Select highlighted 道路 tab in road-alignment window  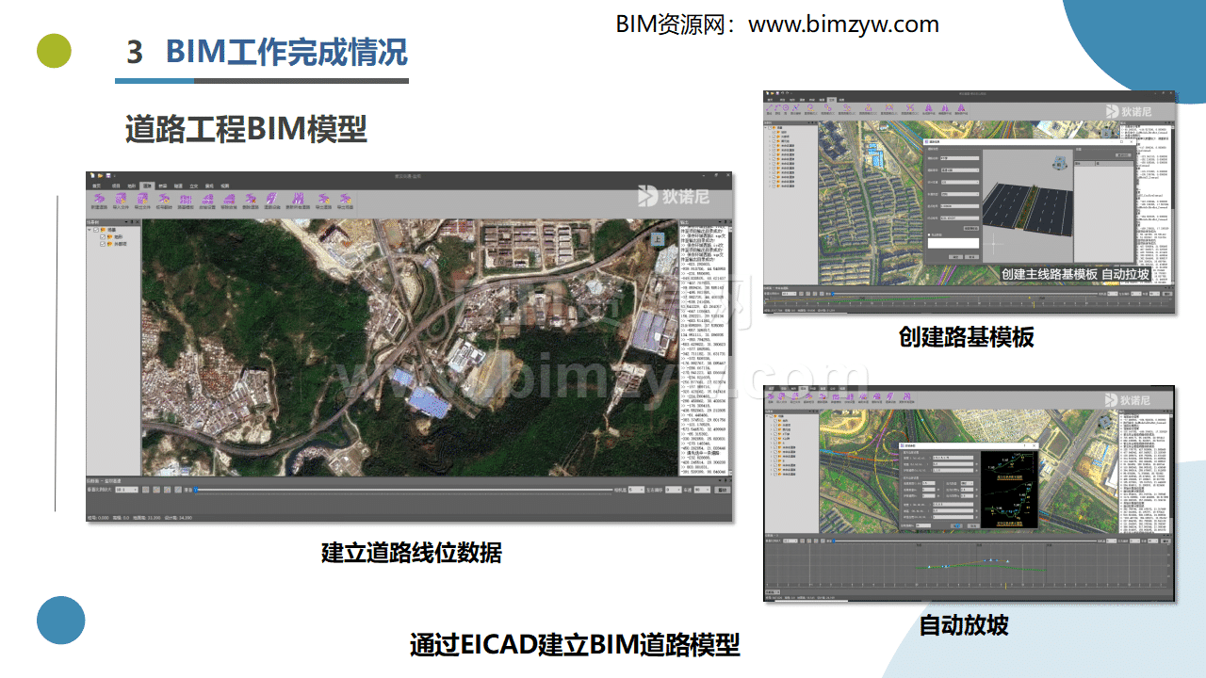[147, 186]
